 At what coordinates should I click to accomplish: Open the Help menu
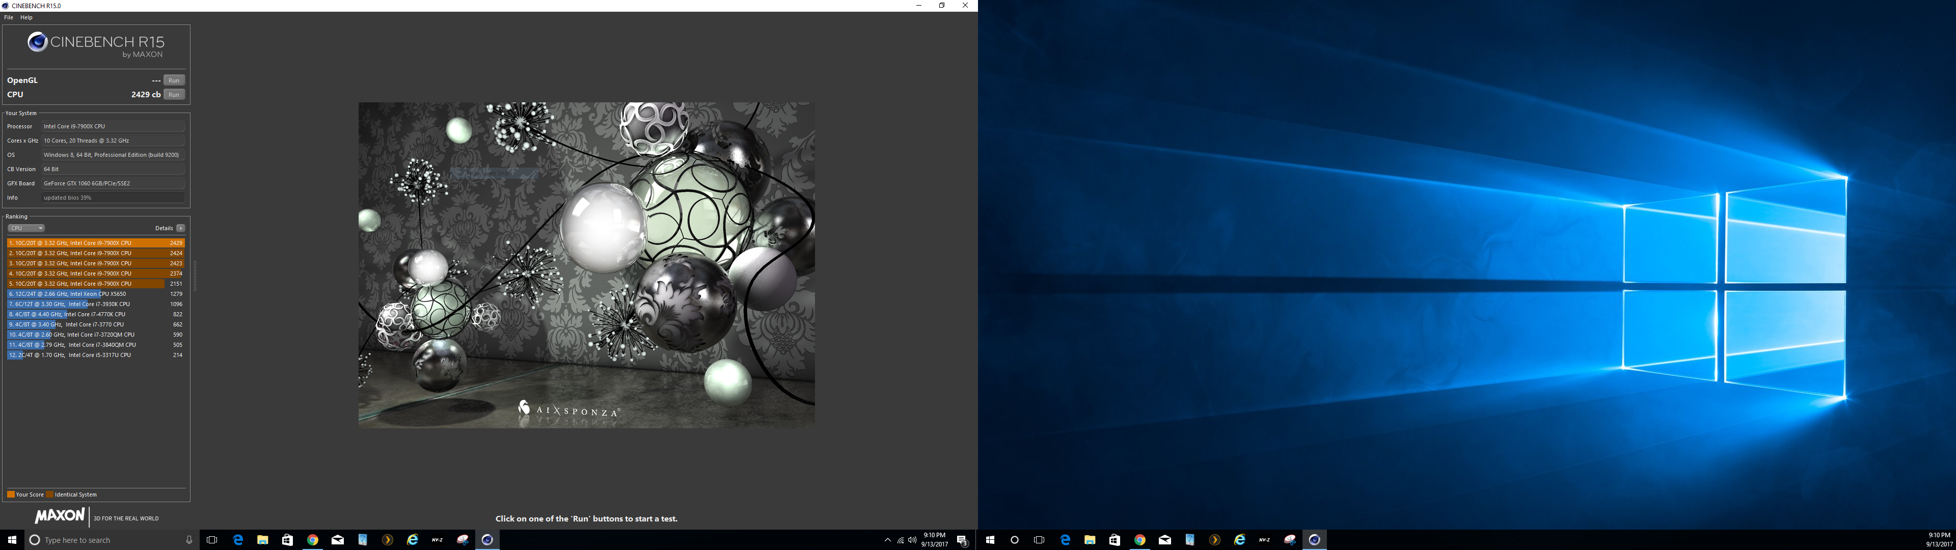[26, 17]
